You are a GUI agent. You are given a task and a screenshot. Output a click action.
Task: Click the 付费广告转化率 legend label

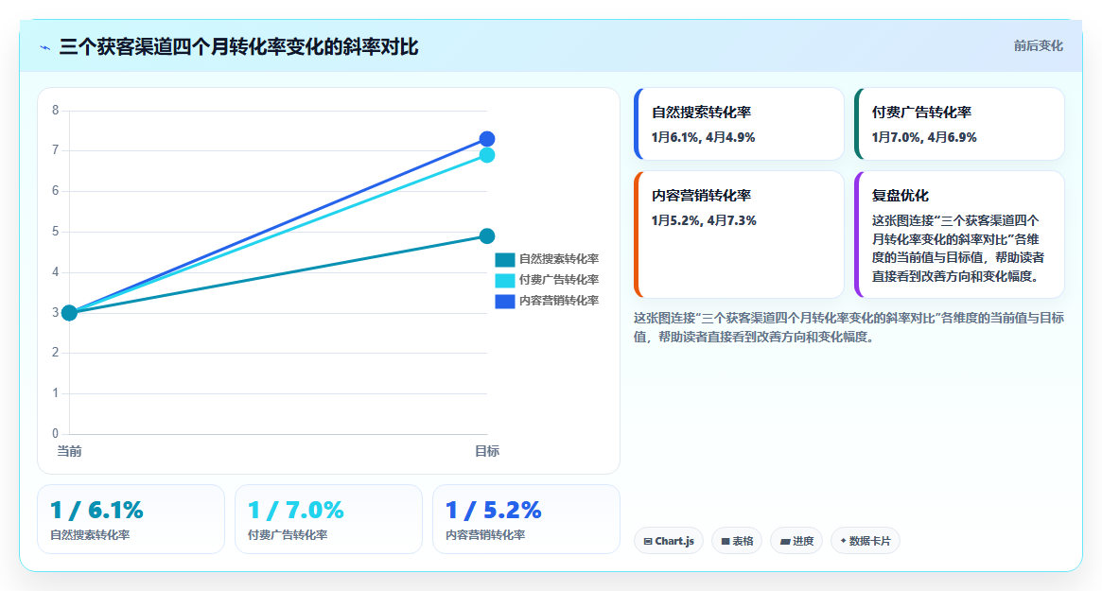coord(559,280)
